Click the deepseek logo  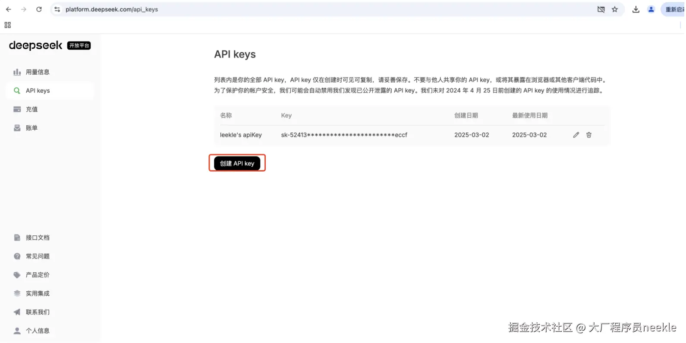36,45
